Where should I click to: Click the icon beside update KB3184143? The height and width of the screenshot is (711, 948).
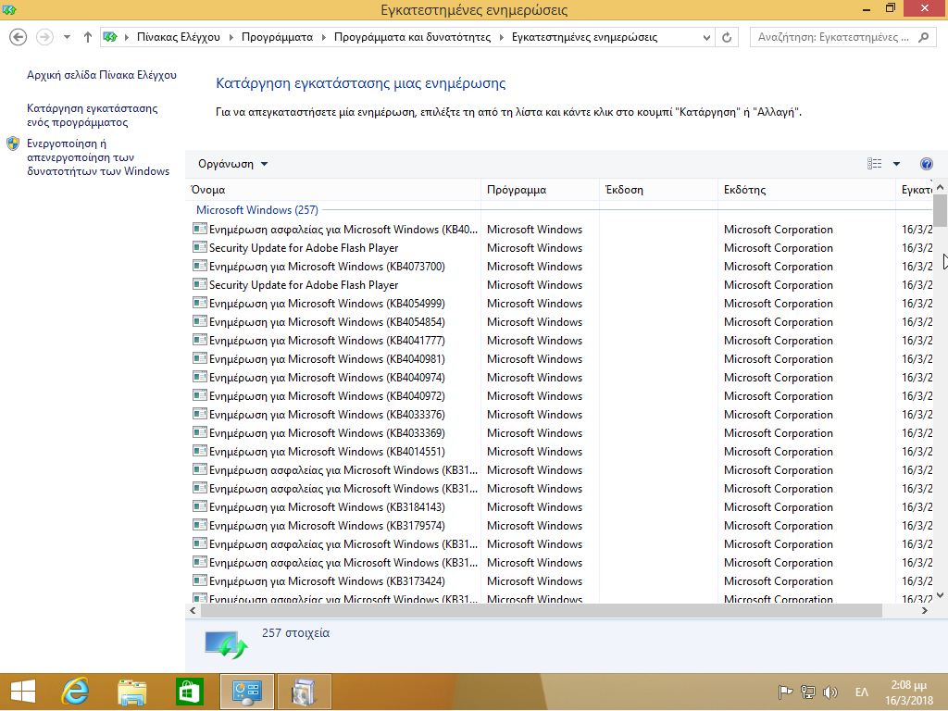200,506
